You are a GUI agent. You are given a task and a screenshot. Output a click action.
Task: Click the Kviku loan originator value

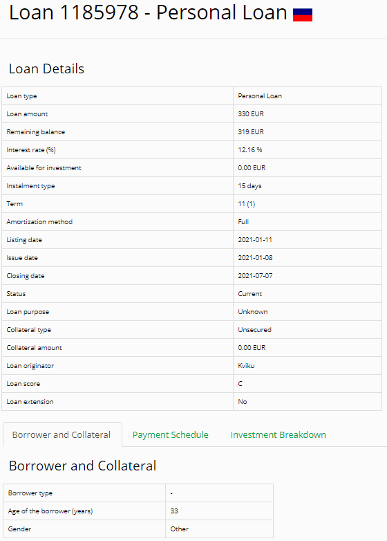click(246, 366)
